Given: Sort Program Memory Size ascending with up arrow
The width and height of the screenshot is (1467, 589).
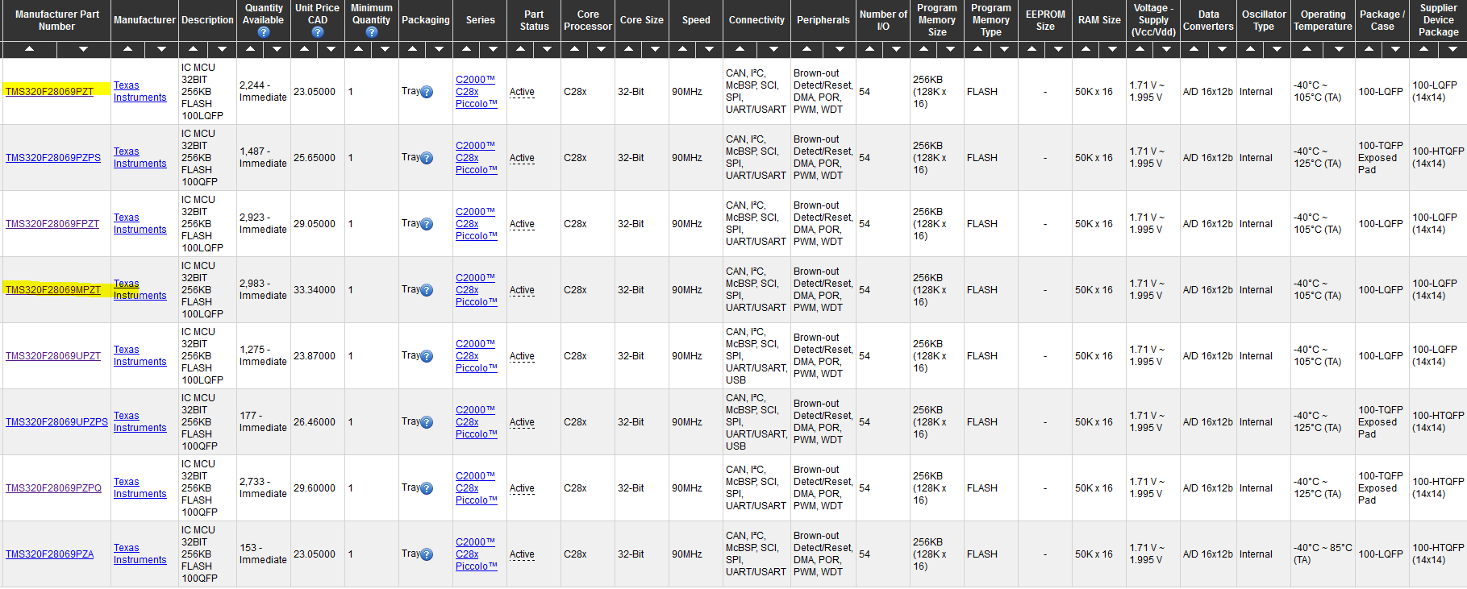Looking at the screenshot, I should click(x=923, y=50).
